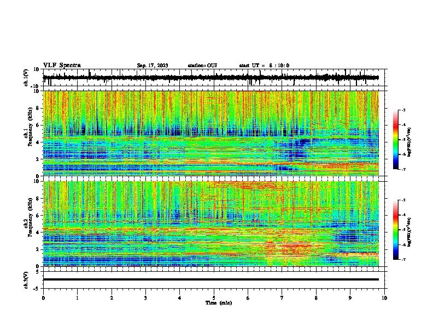The image size is (433, 334).
Task: Click the "-7" label on ch.2 colorbar
Action: (403, 260)
